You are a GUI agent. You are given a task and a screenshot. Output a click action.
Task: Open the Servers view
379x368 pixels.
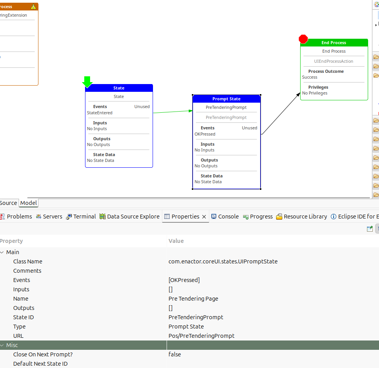49,217
